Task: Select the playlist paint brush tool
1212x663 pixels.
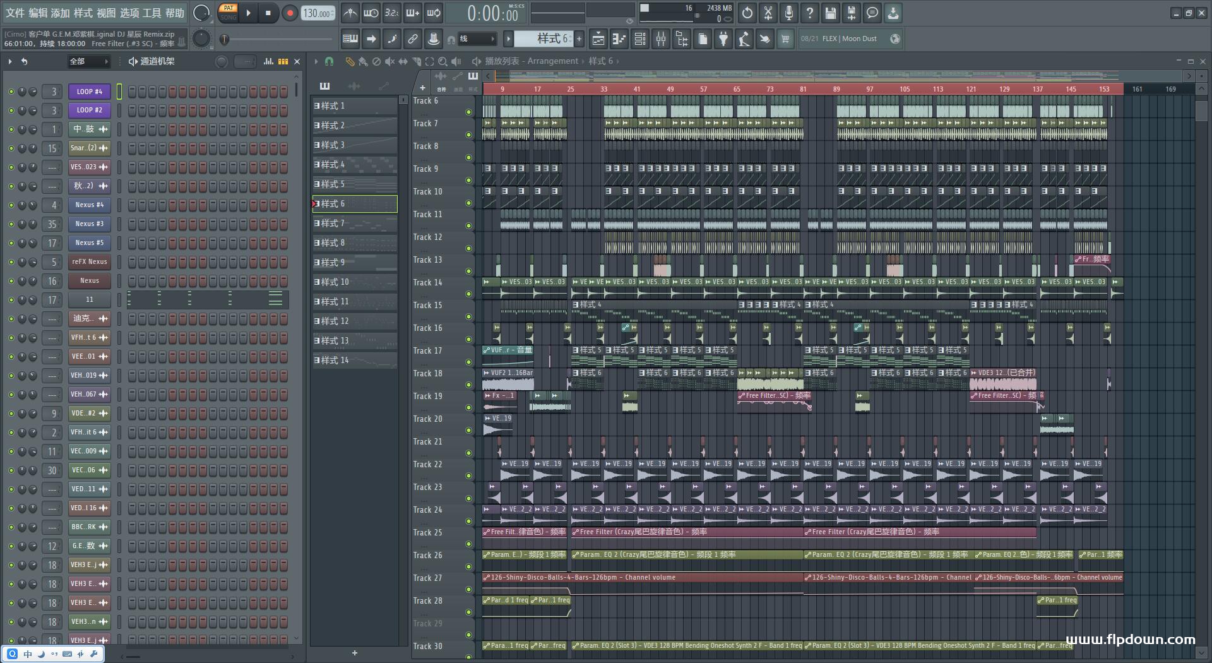Action: 363,61
